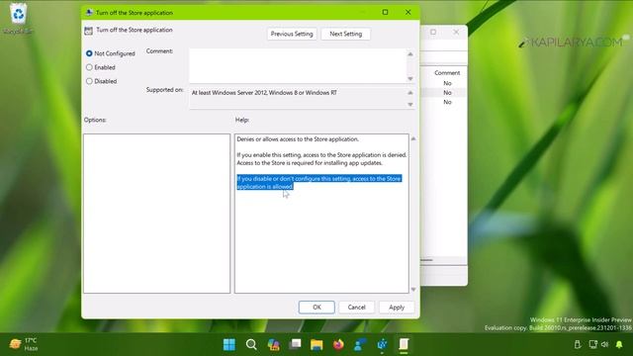Image resolution: width=633 pixels, height=356 pixels.
Task: Supported on box scroll up arrow
Action: [x=410, y=93]
